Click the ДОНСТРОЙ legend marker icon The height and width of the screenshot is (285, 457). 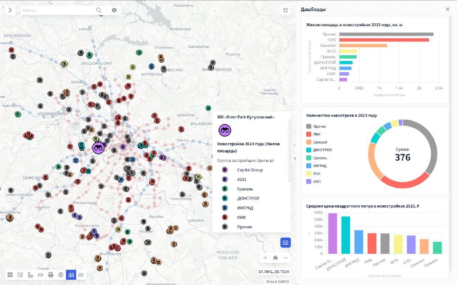[x=225, y=198]
